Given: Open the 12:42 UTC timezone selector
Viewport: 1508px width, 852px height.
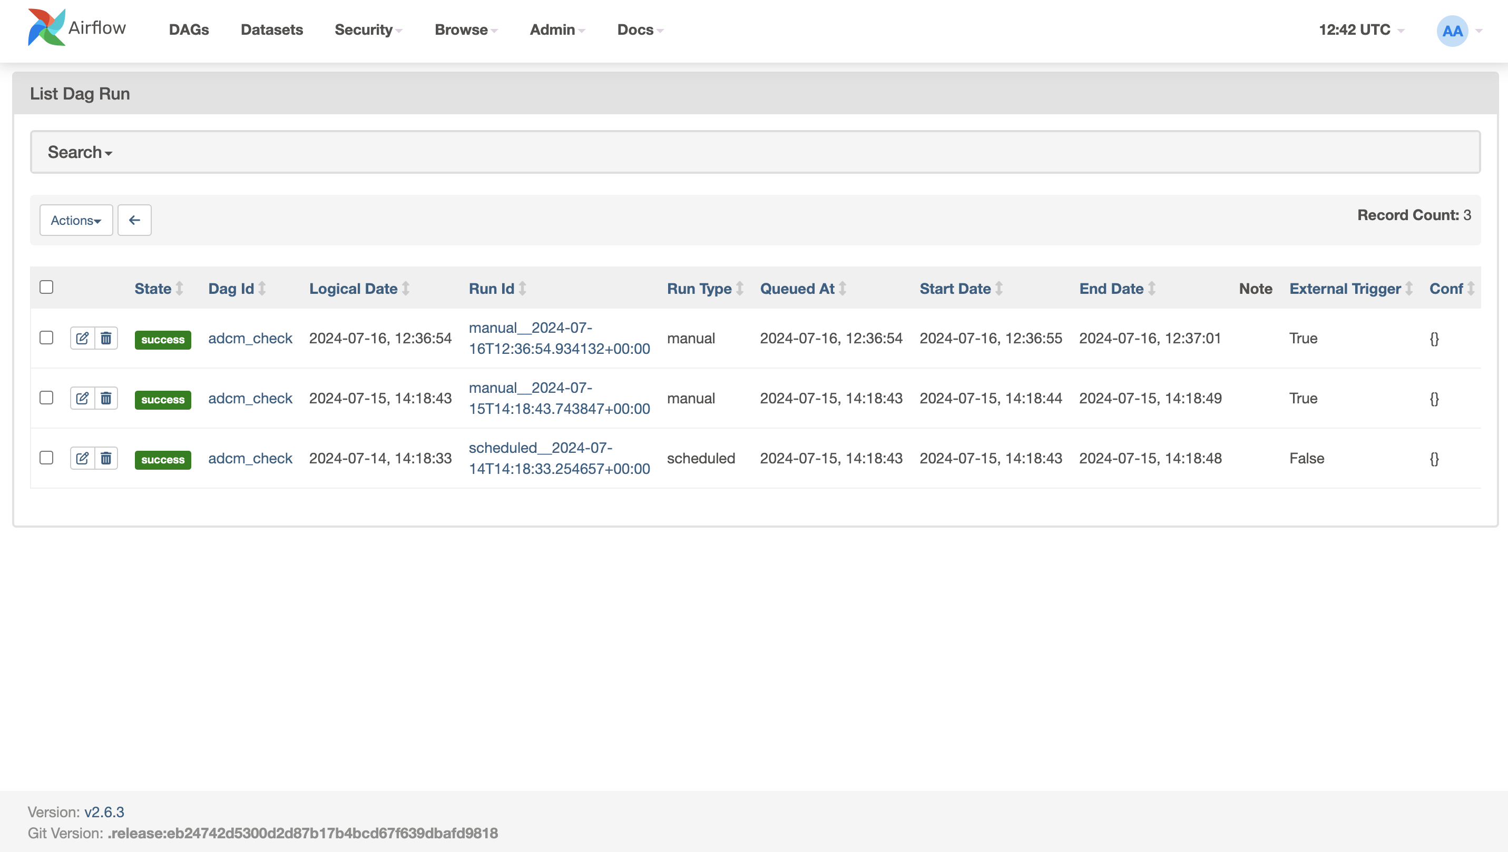Looking at the screenshot, I should 1355,30.
